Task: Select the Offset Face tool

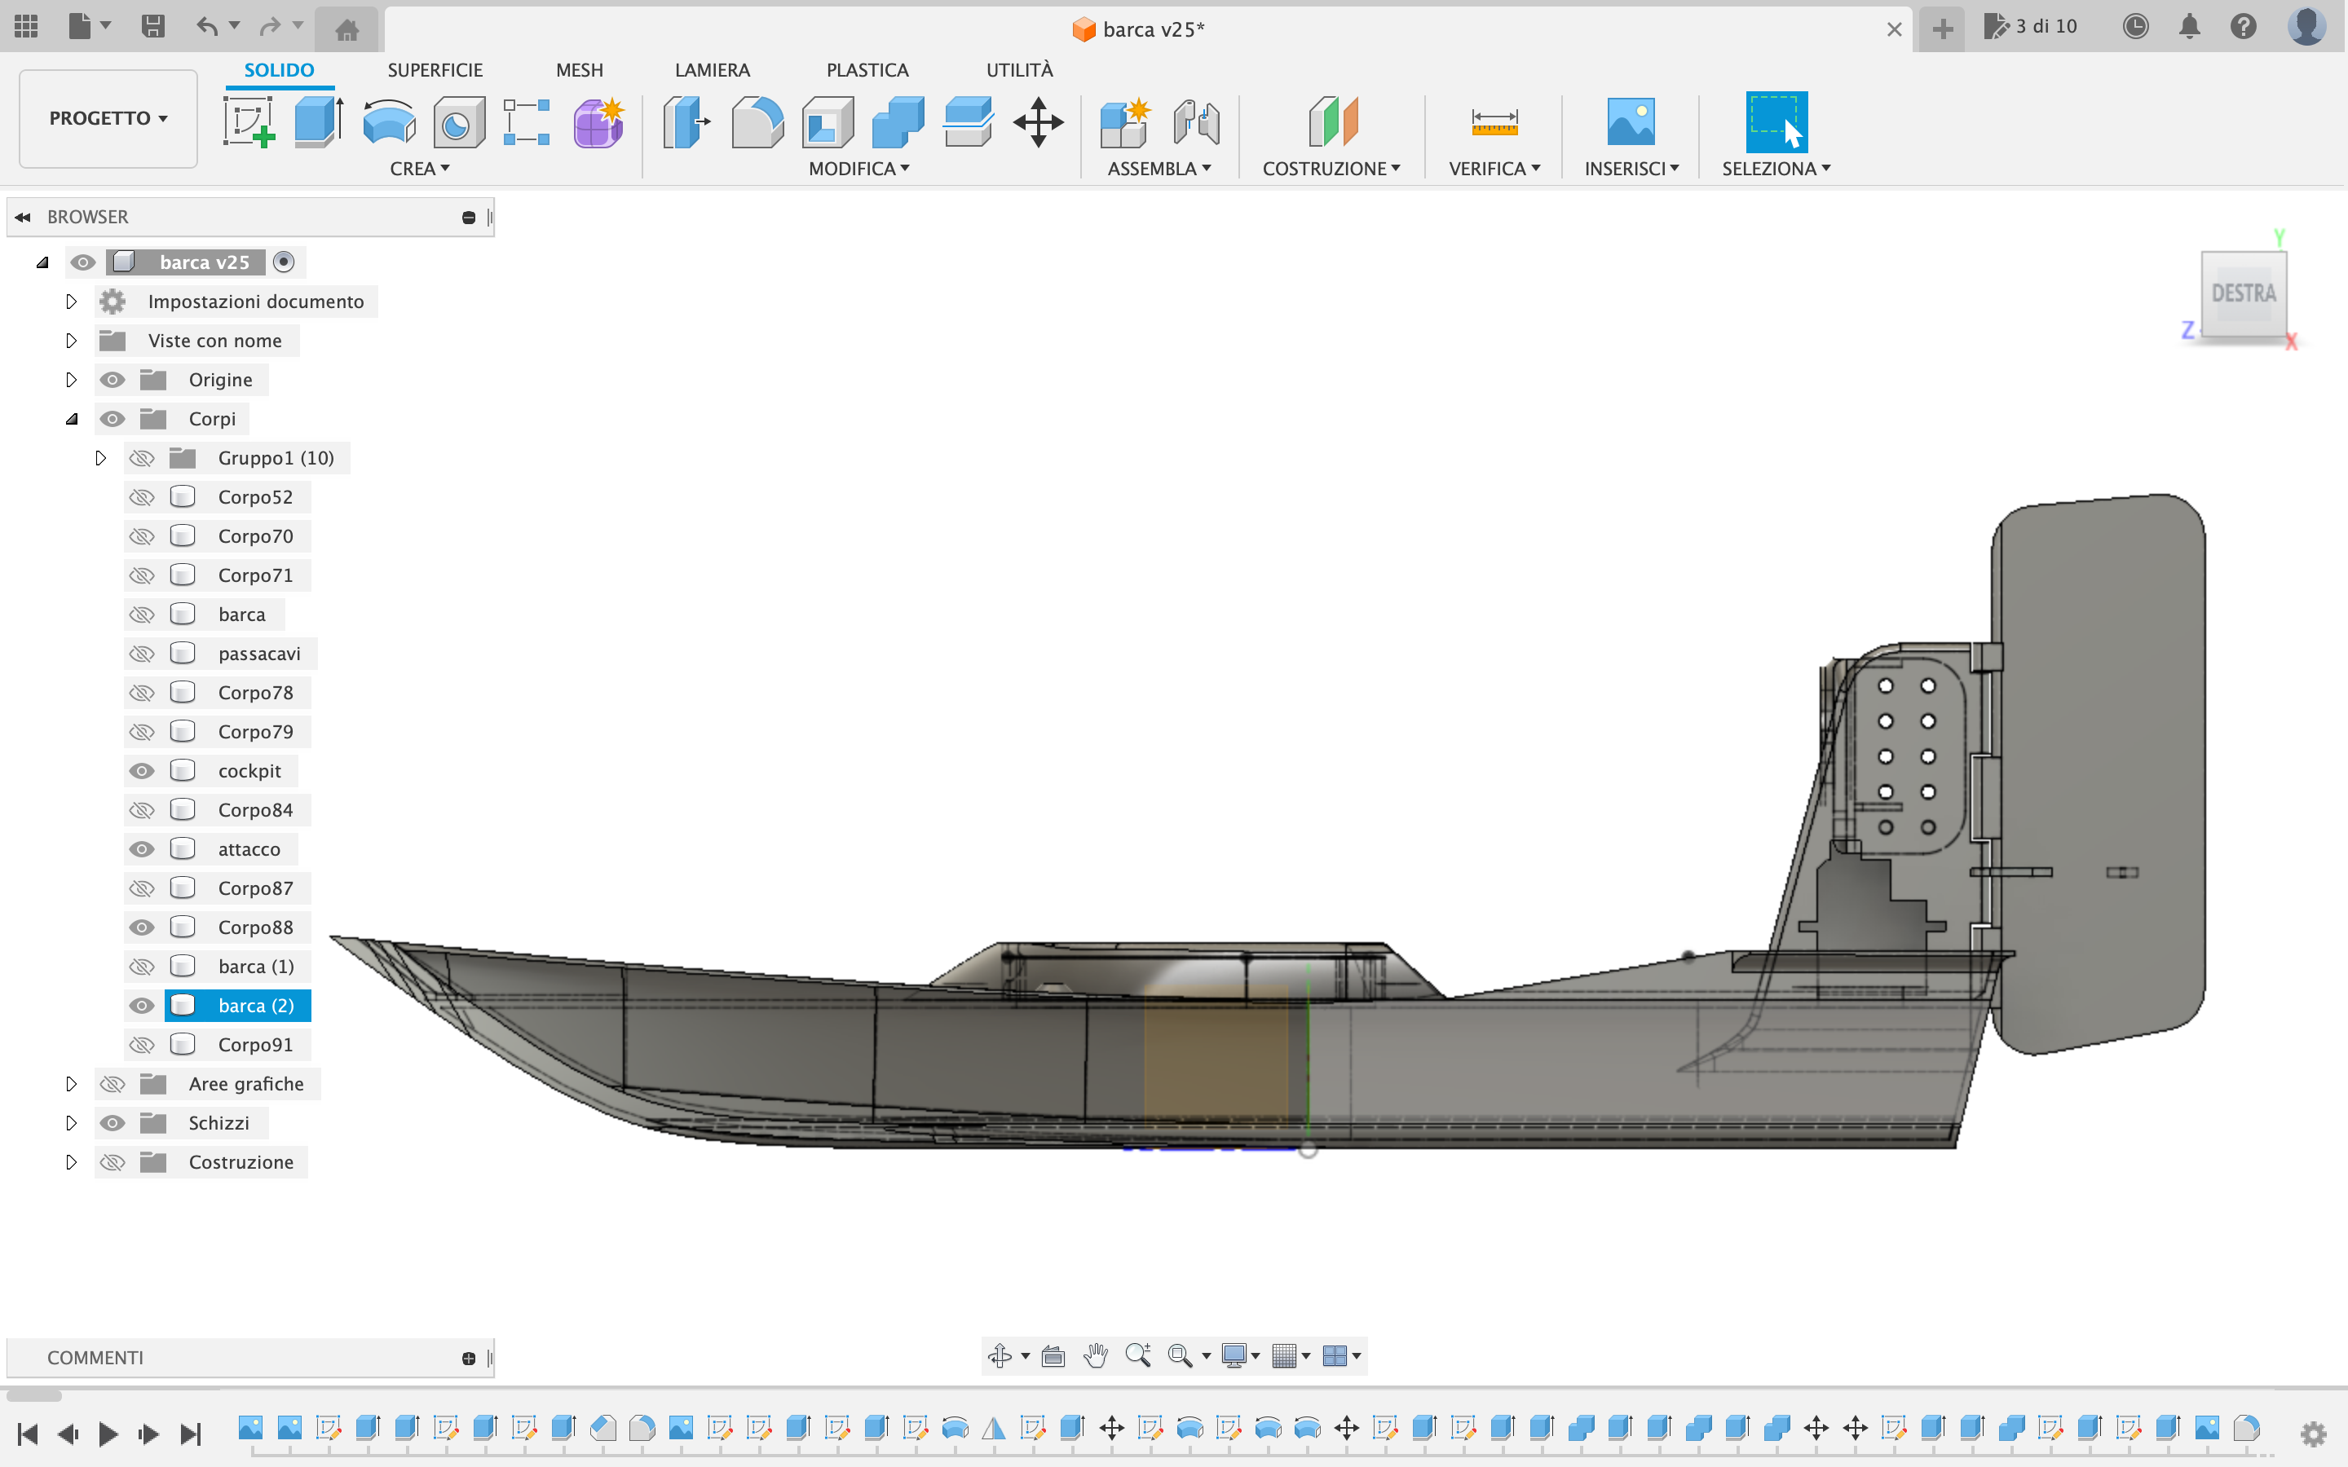Action: pyautogui.click(x=968, y=122)
